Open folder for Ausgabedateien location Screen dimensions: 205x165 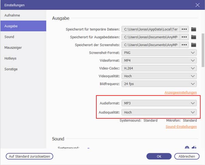(x=193, y=37)
